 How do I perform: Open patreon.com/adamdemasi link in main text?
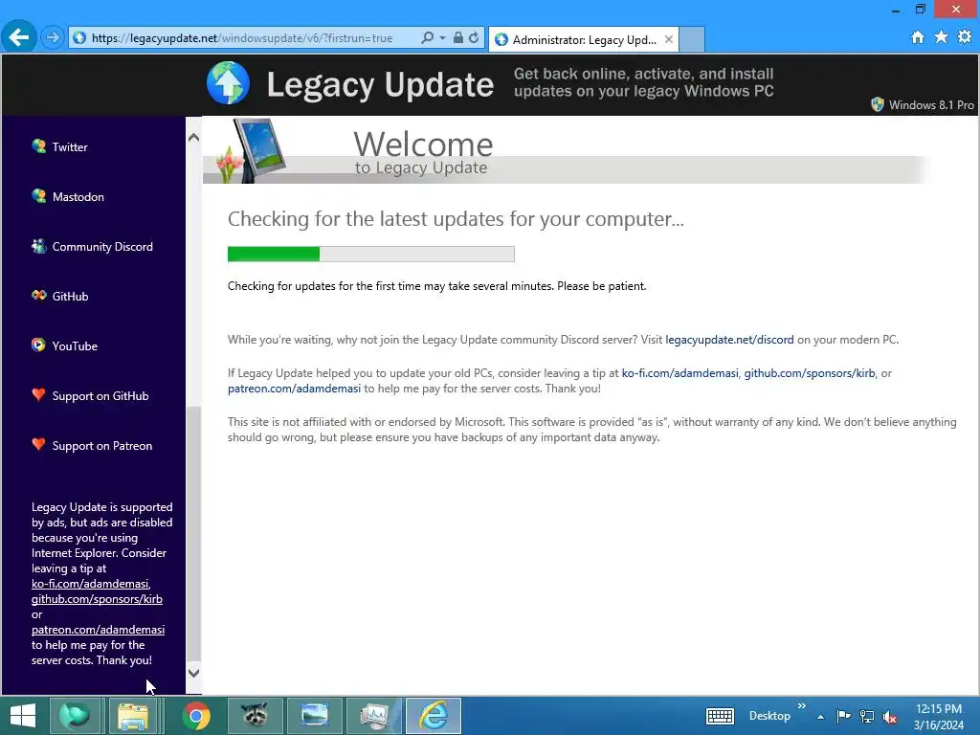[x=294, y=389]
